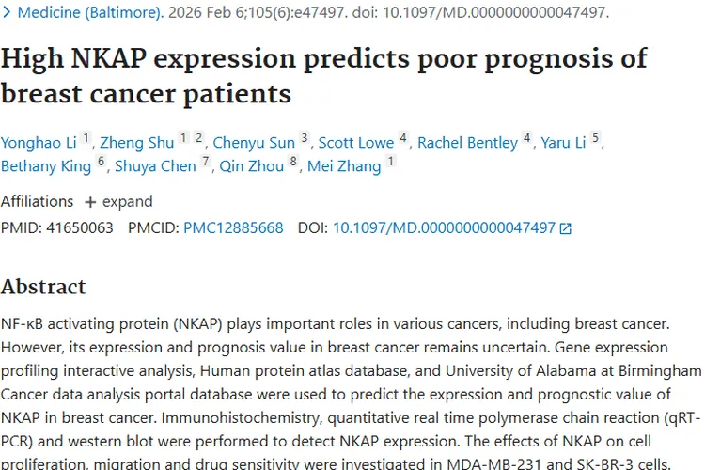Click the plus icon next to expand
The height and width of the screenshot is (470, 705).
[90, 202]
